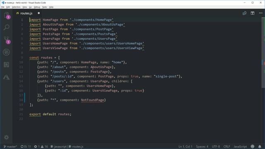Image resolution: width=265 pixels, height=149 pixels.
Task: Click the open changes icon in editor toolbar
Action: pyautogui.click(x=244, y=13)
